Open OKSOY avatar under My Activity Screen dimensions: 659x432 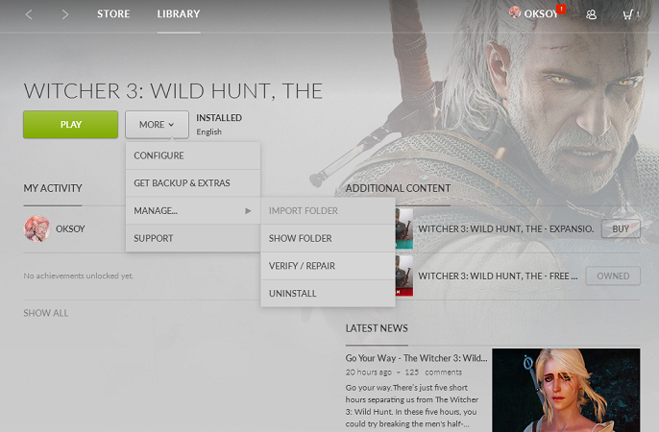37,228
